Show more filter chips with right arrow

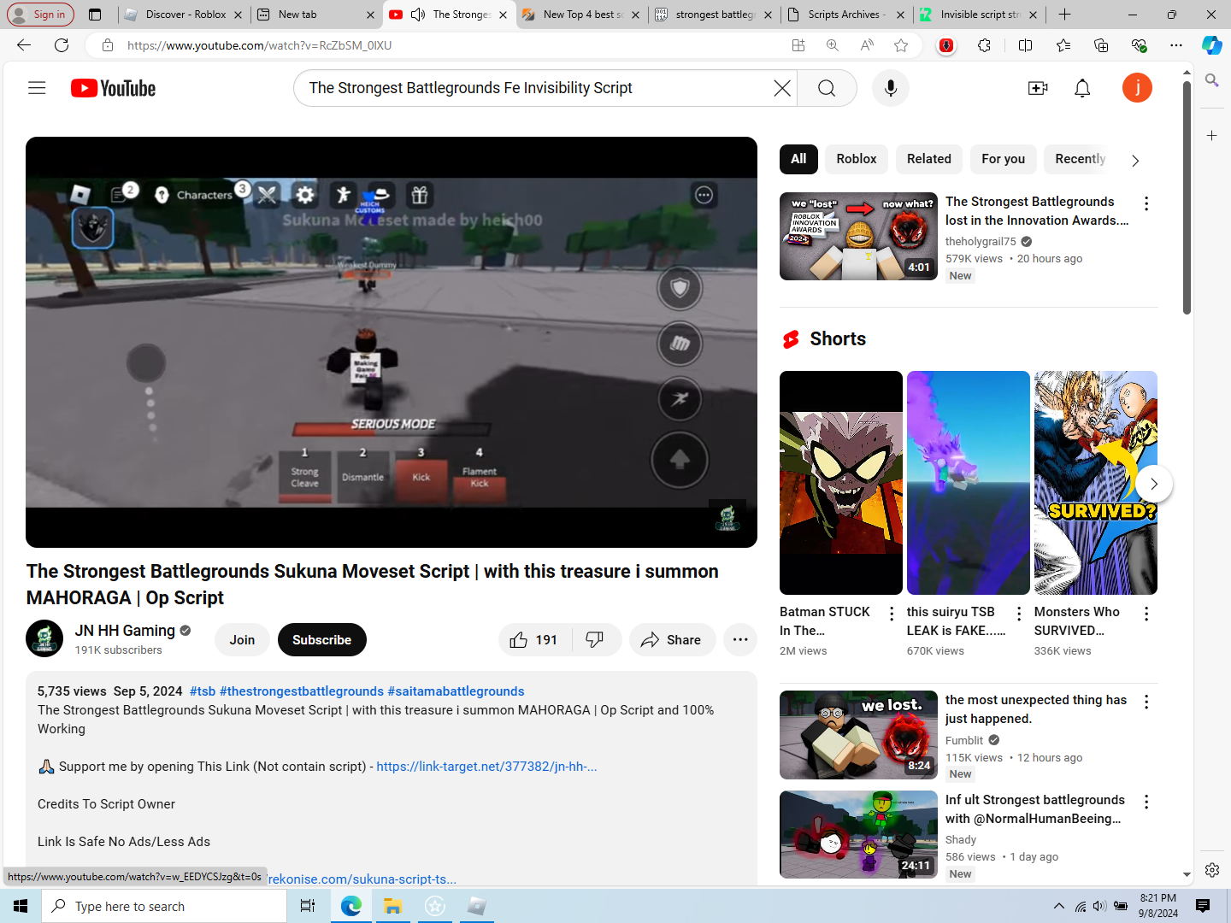click(1135, 160)
